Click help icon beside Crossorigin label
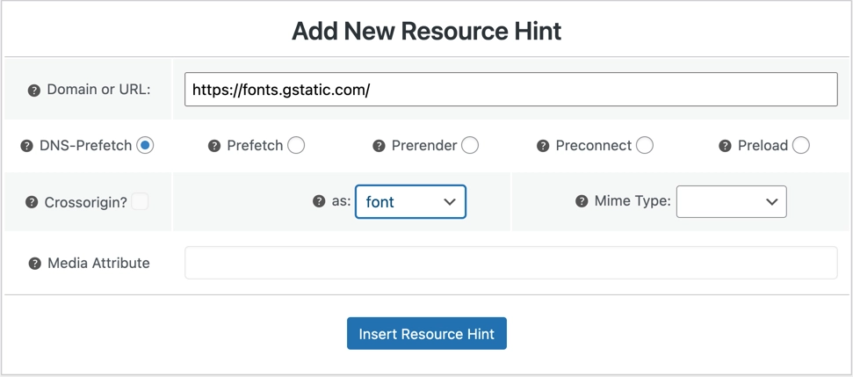 point(33,203)
